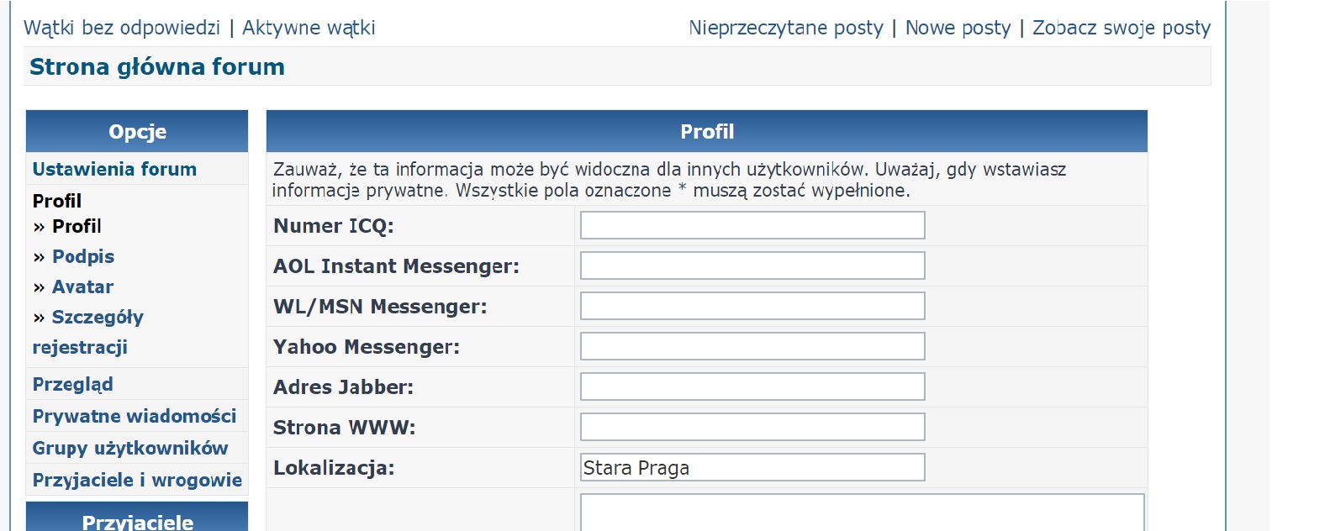
Task: Click Zobacz swoje posty link
Action: click(x=1121, y=28)
